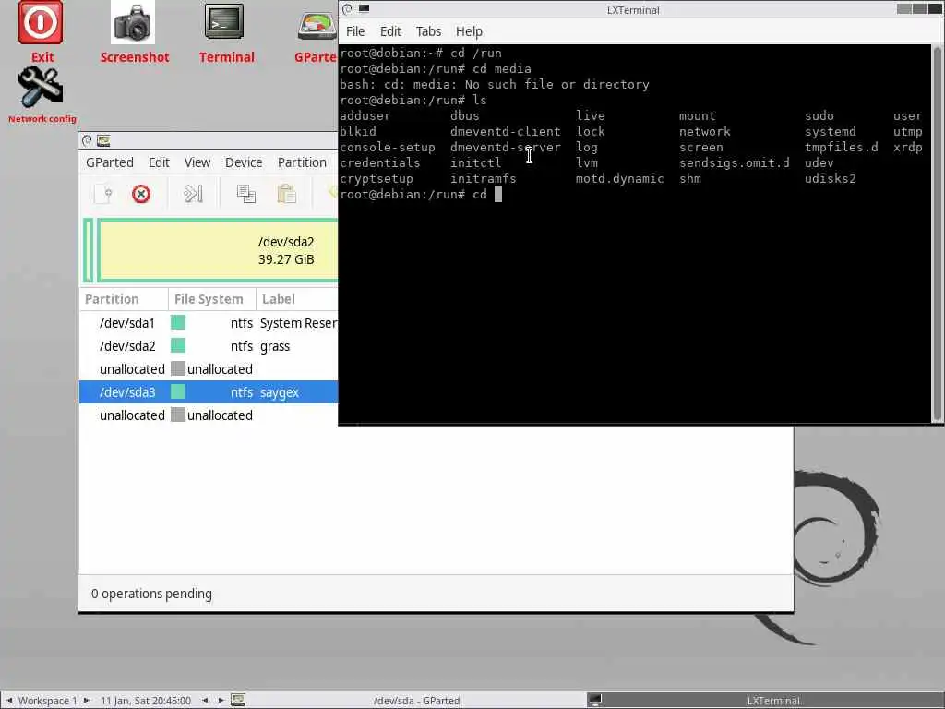
Task: Open the Network config tools icon
Action: 41,87
